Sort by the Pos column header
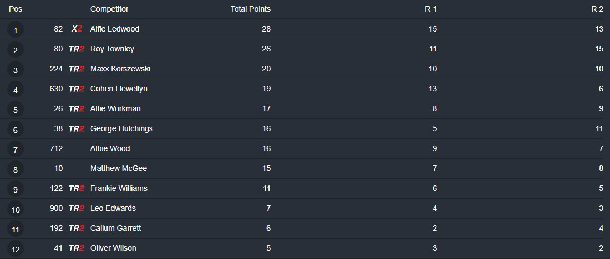This screenshot has width=610, height=259. coord(16,9)
